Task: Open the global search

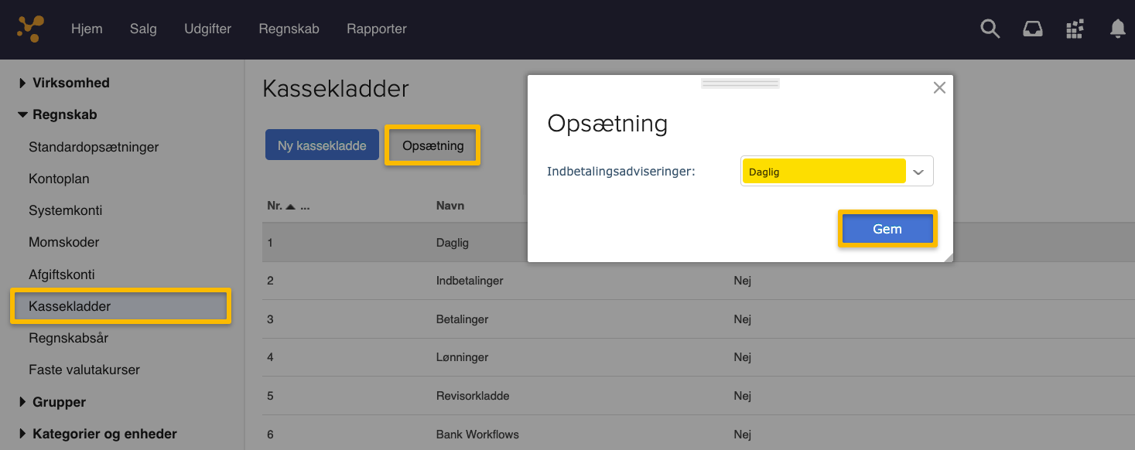Action: pos(990,29)
